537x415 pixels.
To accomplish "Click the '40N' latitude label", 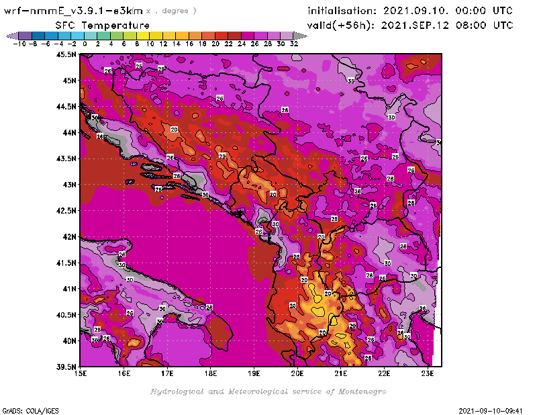I will click(69, 341).
